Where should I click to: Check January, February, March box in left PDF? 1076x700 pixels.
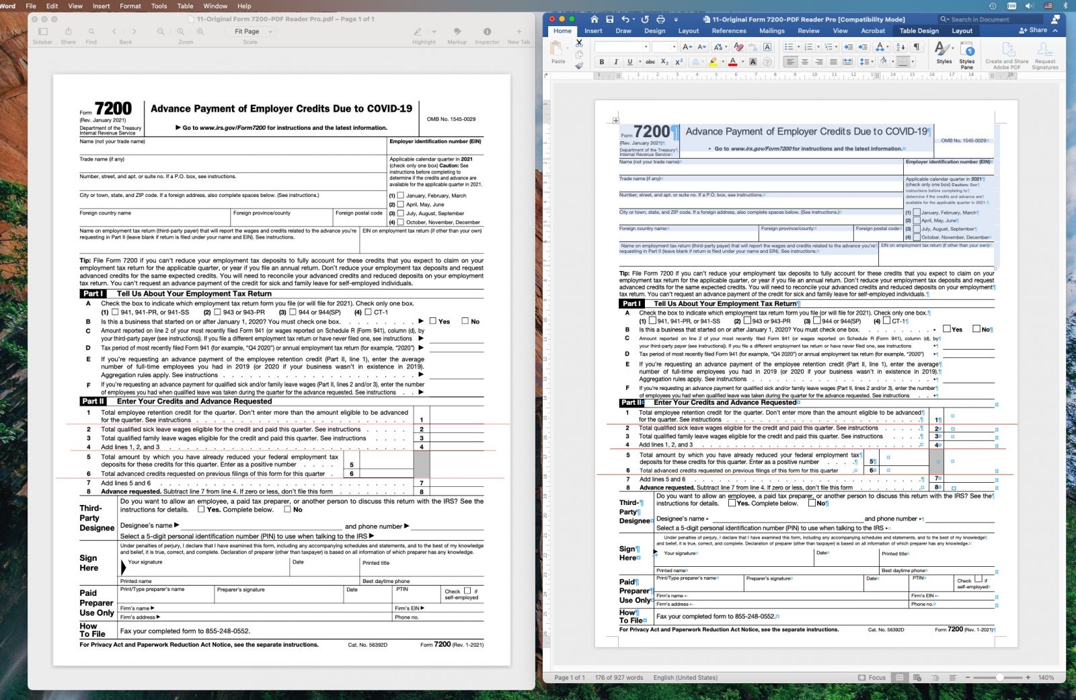coord(401,196)
